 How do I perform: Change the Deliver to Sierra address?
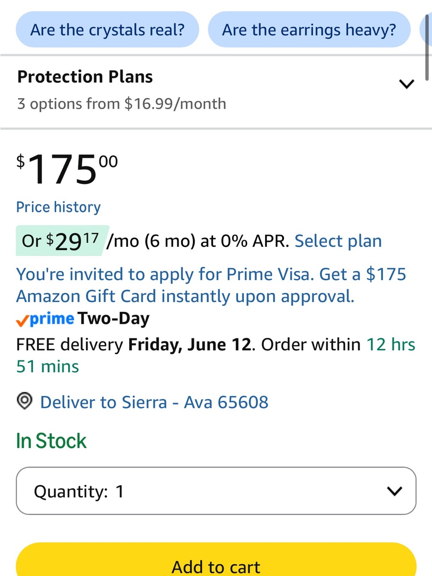pos(154,402)
